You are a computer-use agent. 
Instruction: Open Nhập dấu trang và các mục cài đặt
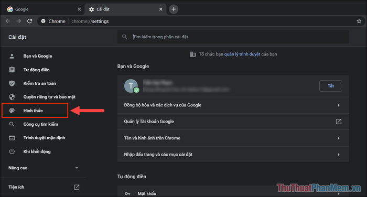233,155
